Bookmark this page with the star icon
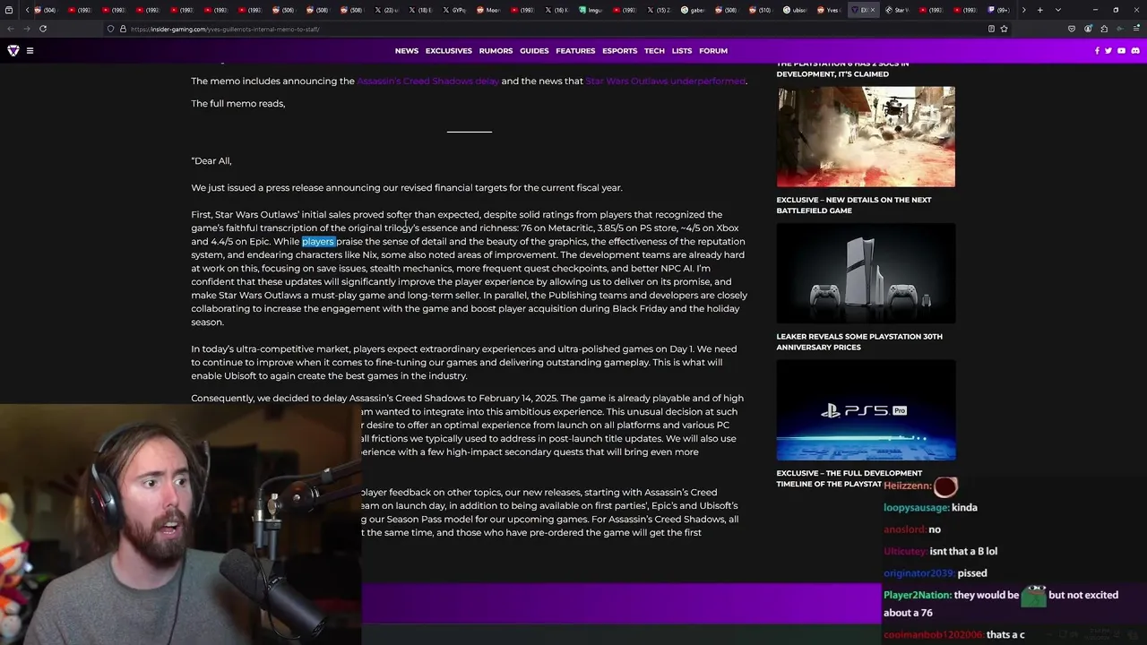 point(1004,29)
